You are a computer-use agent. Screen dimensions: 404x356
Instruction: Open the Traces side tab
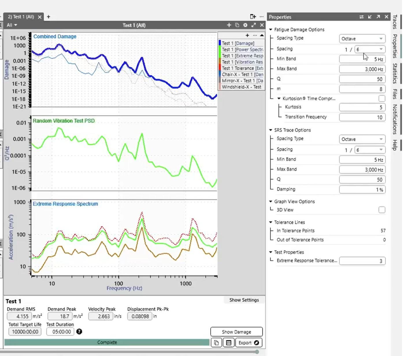(395, 22)
